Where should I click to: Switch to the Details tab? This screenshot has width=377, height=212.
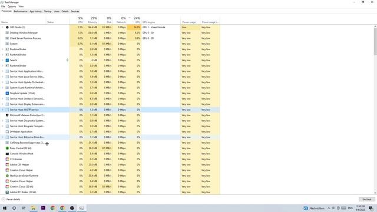65,11
